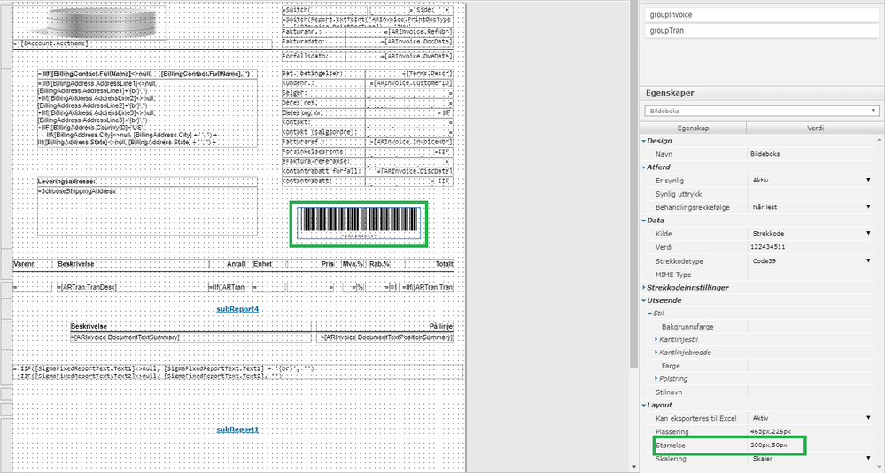Select the Forsinkelsesrente label
Image resolution: width=885 pixels, height=473 pixels.
(322, 151)
